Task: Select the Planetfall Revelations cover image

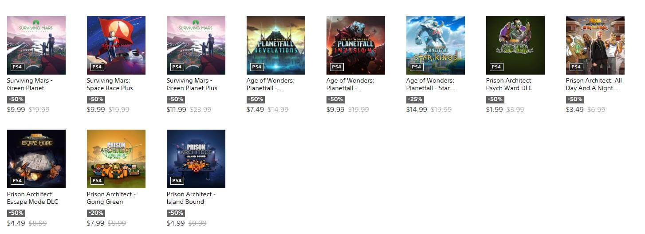Action: coord(276,45)
